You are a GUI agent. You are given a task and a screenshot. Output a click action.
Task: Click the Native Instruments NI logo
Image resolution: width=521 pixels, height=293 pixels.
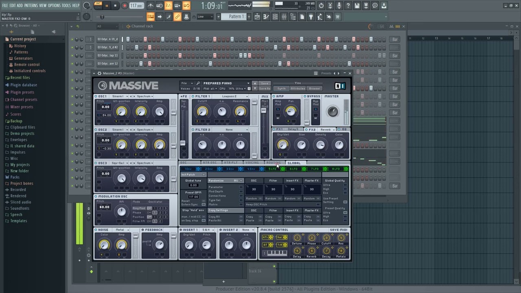tap(340, 85)
